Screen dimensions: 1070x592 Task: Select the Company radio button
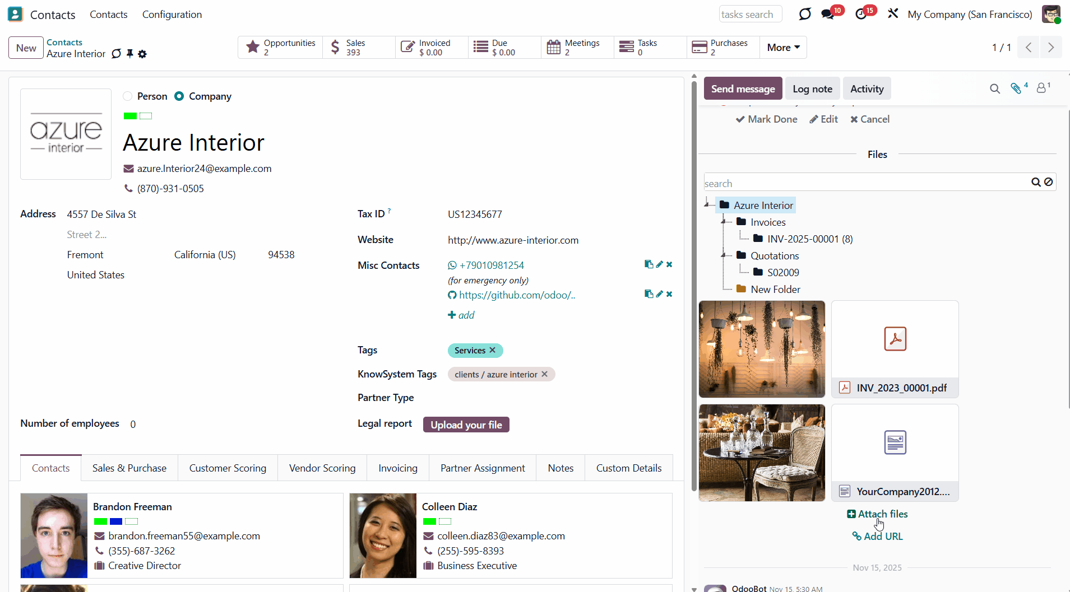(x=179, y=96)
